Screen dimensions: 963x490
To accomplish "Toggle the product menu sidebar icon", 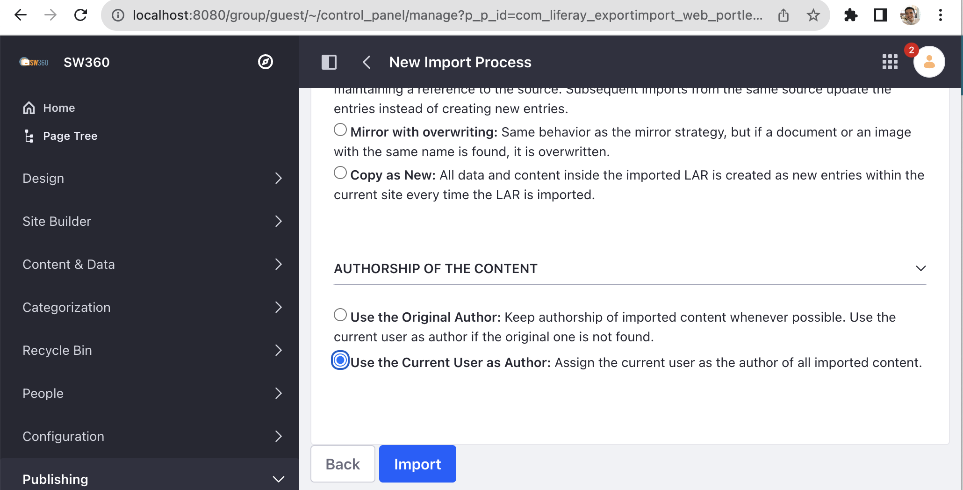I will (x=329, y=62).
